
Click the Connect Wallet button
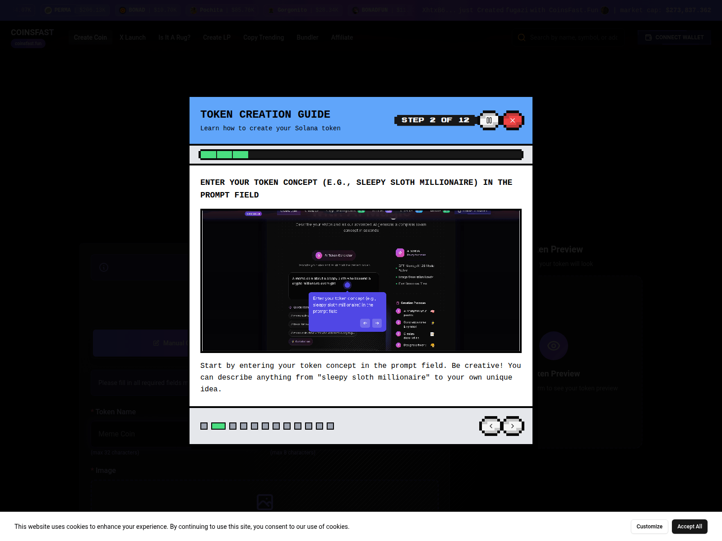675,37
